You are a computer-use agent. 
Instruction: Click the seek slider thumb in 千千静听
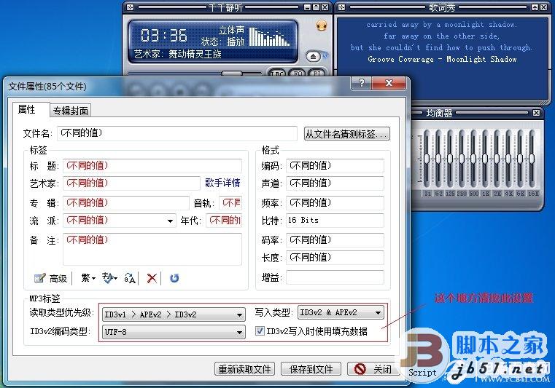pyautogui.click(x=232, y=74)
